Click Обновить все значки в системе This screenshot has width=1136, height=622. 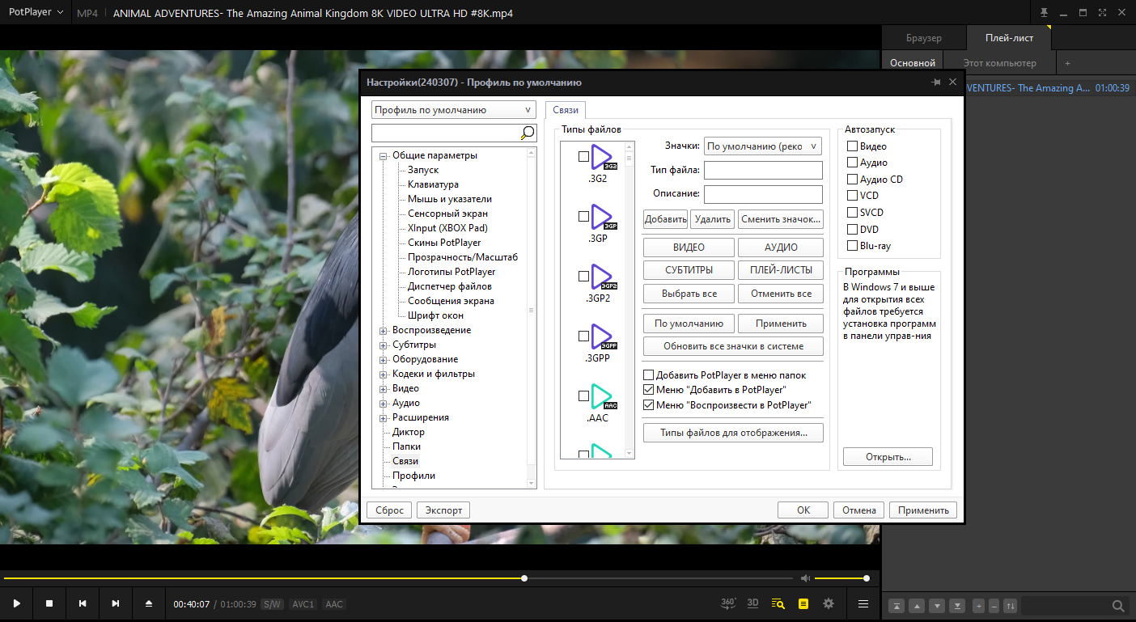[733, 346]
